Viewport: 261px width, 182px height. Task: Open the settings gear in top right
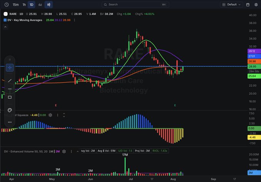(x=256, y=5)
